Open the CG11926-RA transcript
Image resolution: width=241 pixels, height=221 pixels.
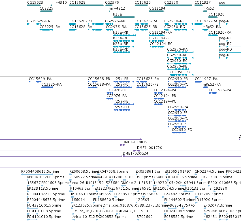pyautogui.click(x=220, y=32)
